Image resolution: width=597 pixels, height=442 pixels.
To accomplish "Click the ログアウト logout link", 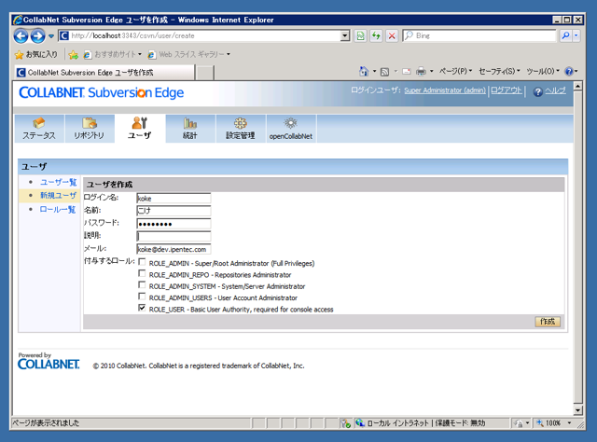I will click(506, 90).
